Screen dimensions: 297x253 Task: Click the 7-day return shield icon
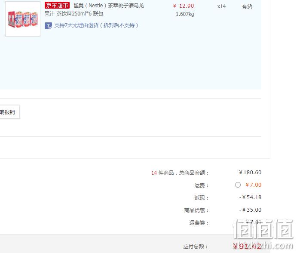pos(48,26)
